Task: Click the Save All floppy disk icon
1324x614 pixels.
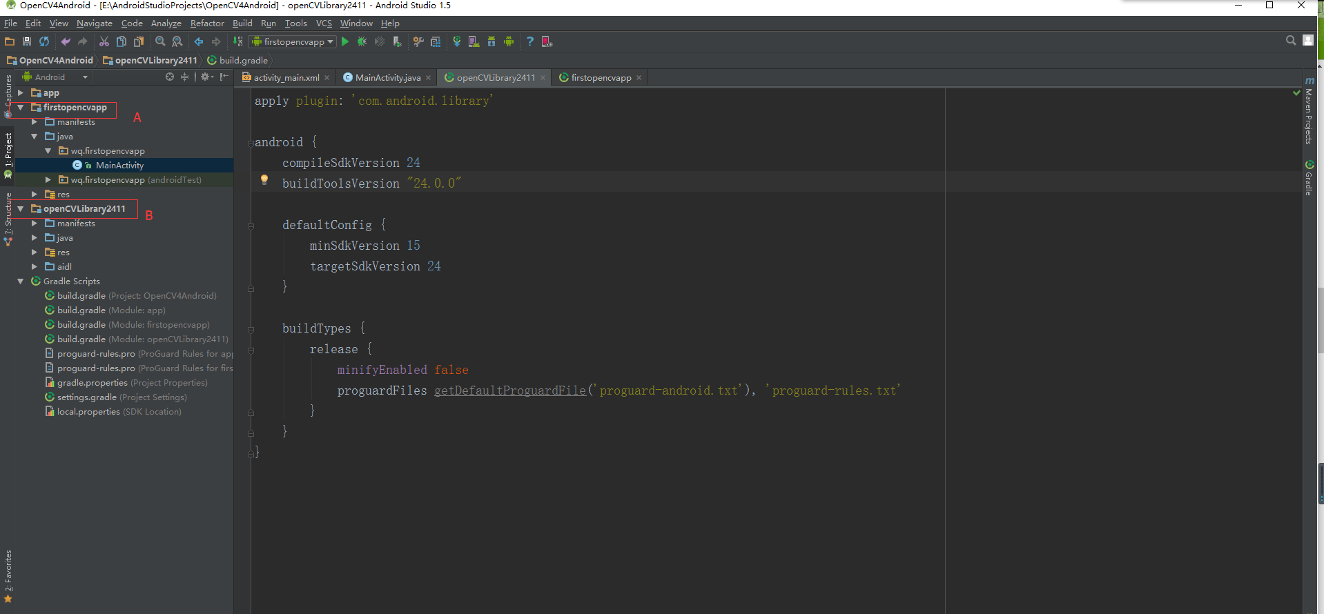Action: click(x=27, y=41)
